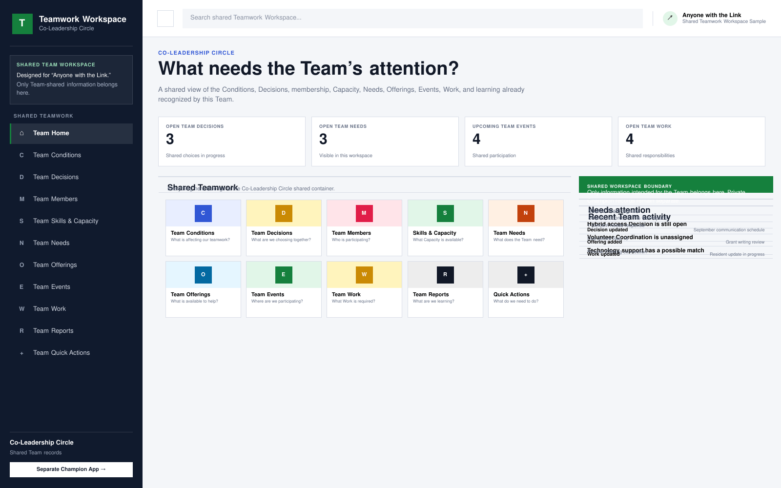Image resolution: width=781 pixels, height=488 pixels.
Task: Click the Shared Team Workspace notice box
Action: (x=71, y=80)
